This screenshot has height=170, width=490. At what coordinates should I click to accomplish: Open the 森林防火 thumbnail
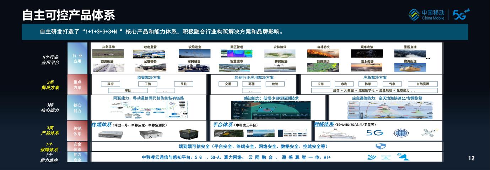(x=323, y=53)
